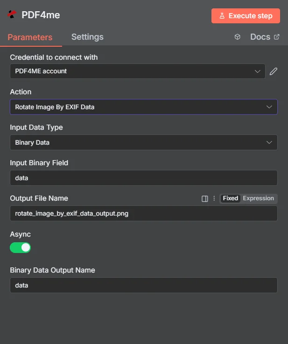The image size is (288, 344).
Task: Click the 'Async' label text
Action: (20, 234)
